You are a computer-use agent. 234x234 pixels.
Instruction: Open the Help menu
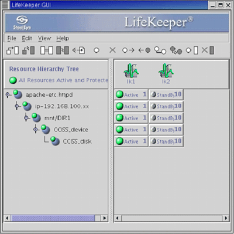pos(63,38)
